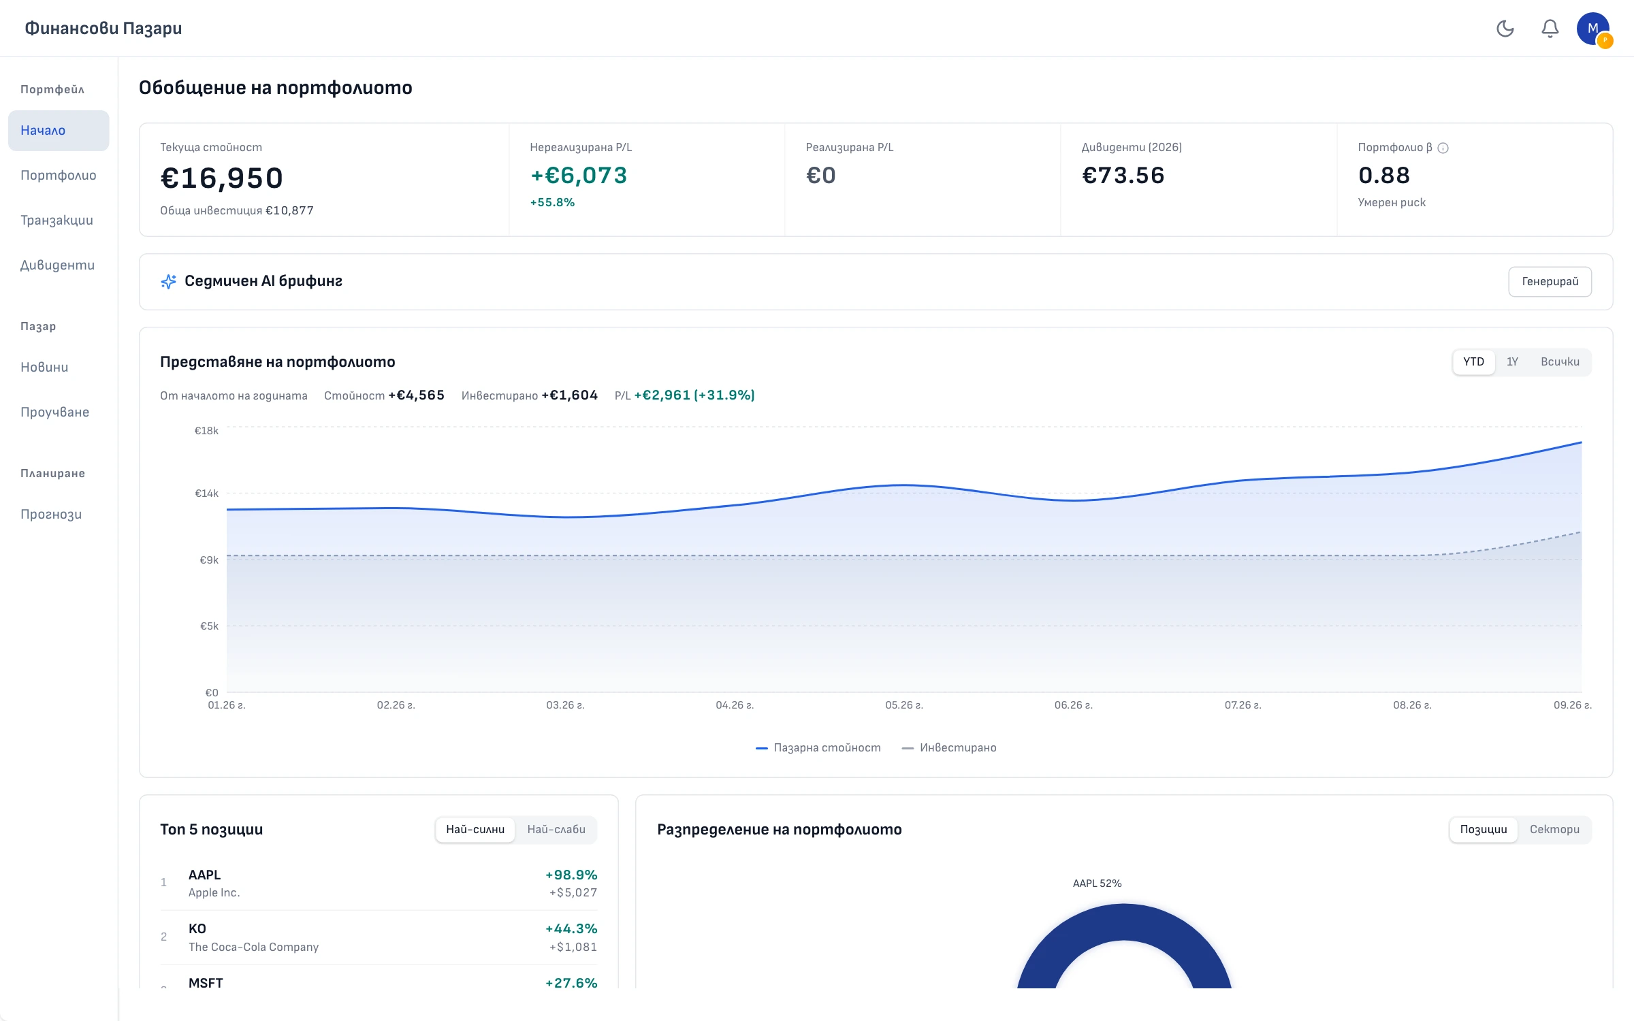Click the Дивиденти (2026) €73.56 value
The height and width of the screenshot is (1021, 1634).
point(1123,176)
